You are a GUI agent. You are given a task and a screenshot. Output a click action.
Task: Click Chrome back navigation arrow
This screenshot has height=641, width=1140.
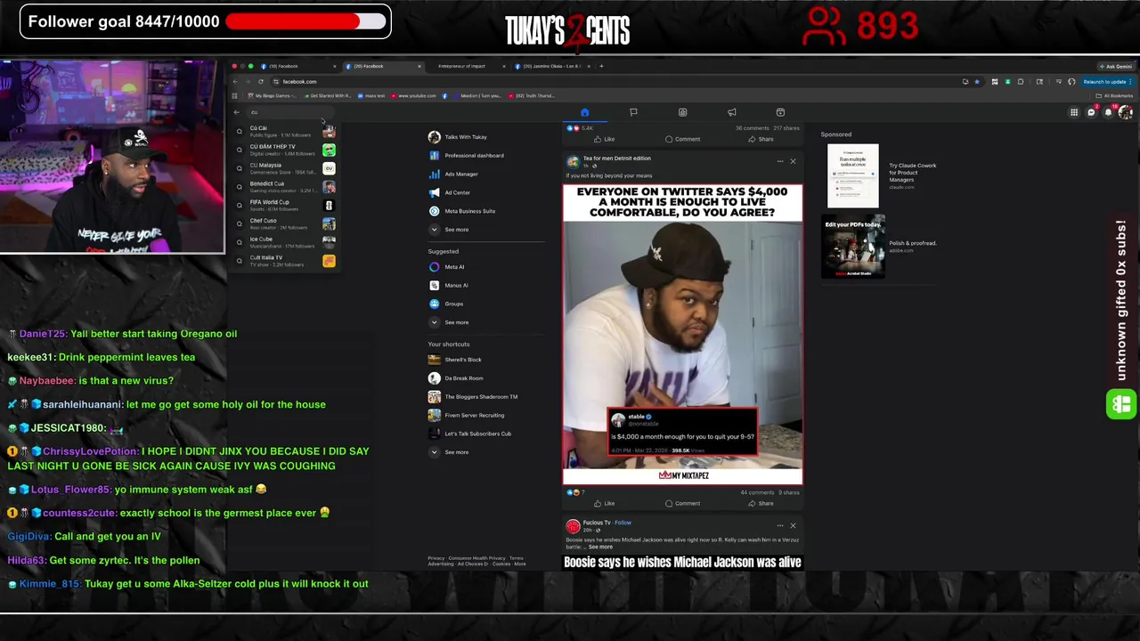pyautogui.click(x=235, y=82)
